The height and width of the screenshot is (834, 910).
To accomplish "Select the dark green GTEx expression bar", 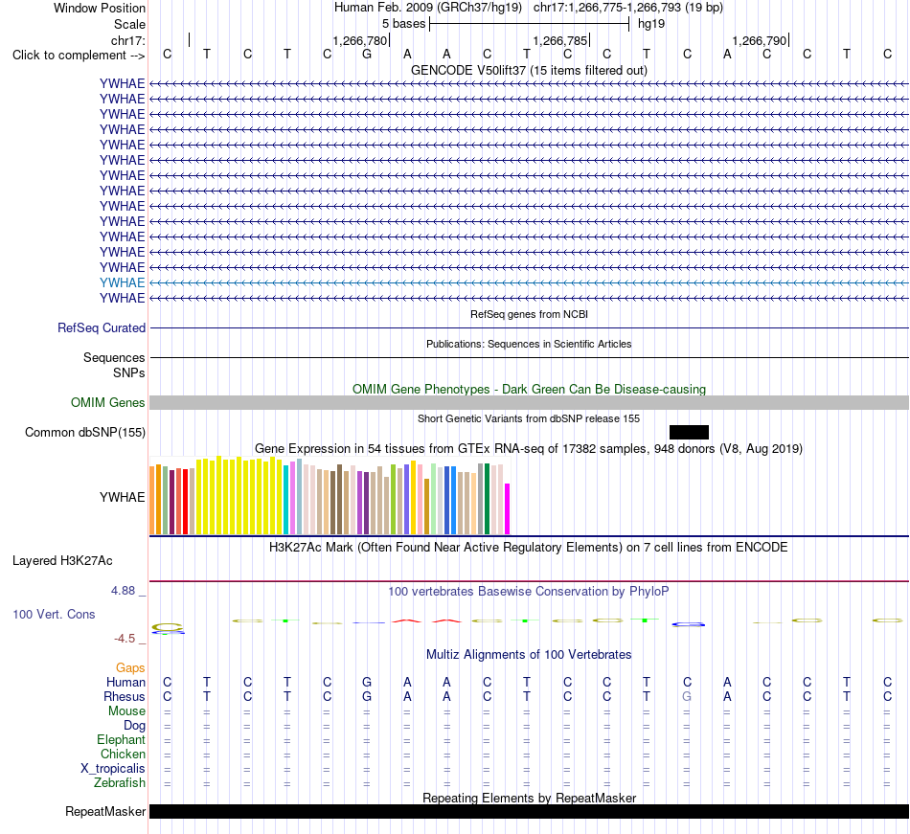I will (487, 499).
